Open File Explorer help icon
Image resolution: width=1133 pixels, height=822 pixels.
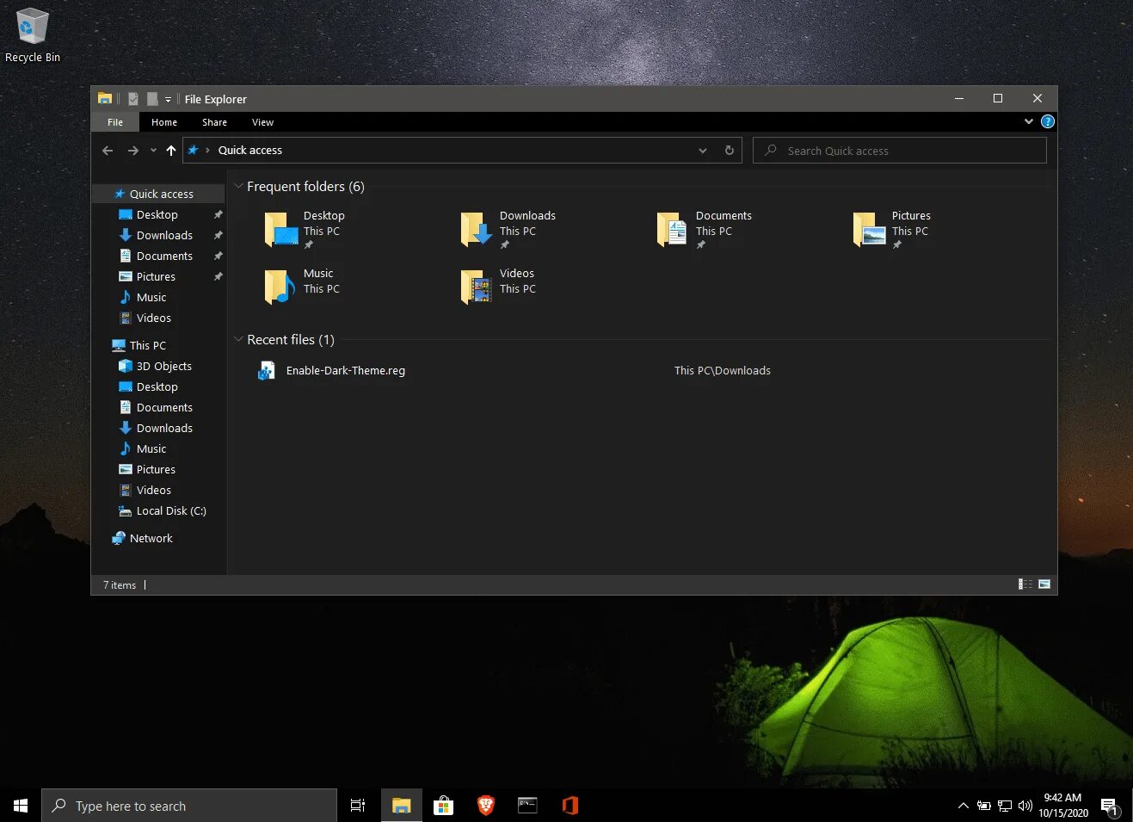[x=1047, y=121]
